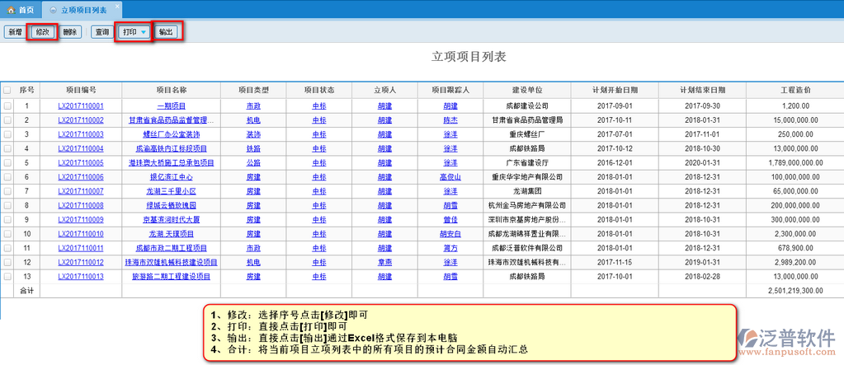
Task: Select the checkbox for row 5
Action: (x=7, y=163)
